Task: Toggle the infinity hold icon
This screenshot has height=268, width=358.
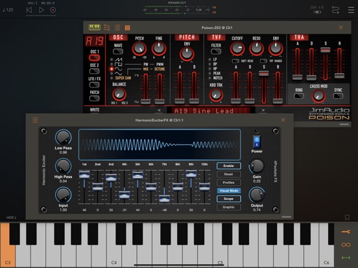Action: [346, 245]
